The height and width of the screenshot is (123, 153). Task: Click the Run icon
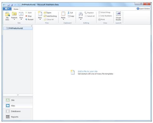coord(21,14)
